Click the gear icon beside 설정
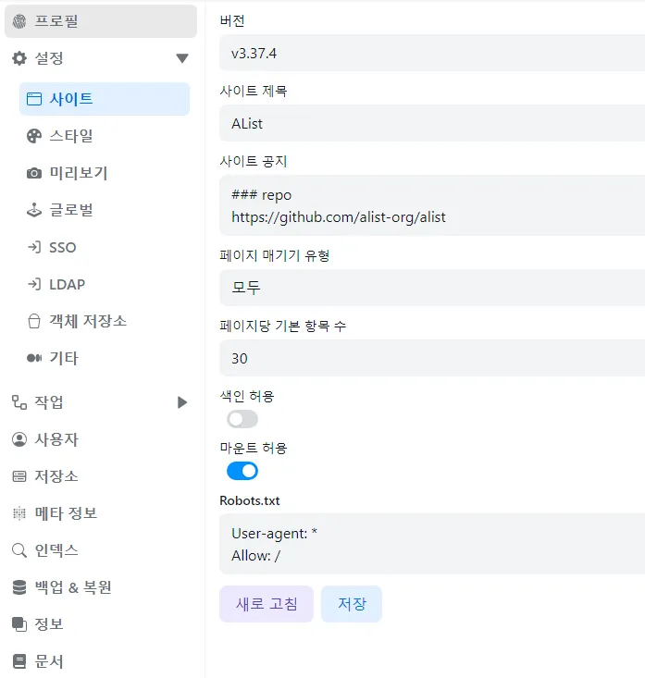The height and width of the screenshot is (678, 645). (x=19, y=58)
